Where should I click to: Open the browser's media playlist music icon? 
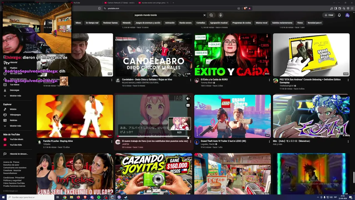coord(331,8)
